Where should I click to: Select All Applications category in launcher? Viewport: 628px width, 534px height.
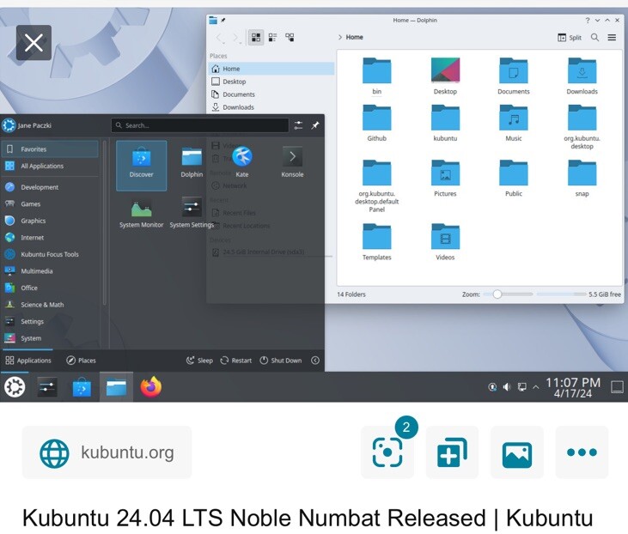click(50, 166)
